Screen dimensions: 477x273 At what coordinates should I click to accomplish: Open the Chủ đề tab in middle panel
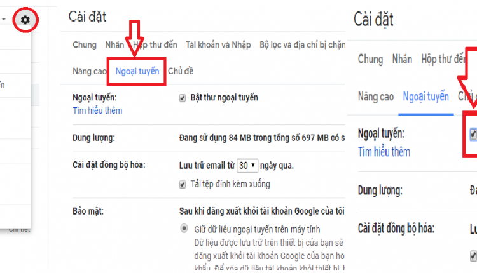[181, 71]
